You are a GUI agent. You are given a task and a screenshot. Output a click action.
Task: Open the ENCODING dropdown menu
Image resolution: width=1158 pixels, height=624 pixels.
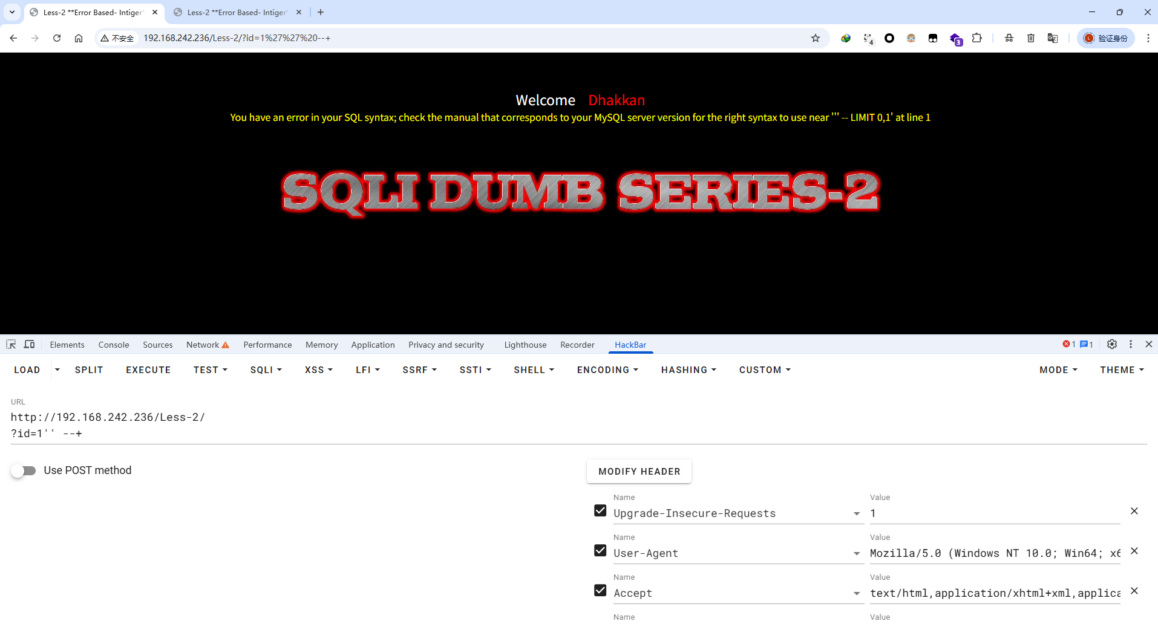608,369
